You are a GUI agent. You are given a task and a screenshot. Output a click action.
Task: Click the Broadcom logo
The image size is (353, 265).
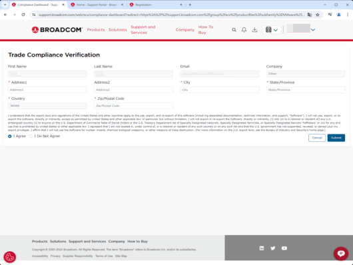click(x=57, y=30)
